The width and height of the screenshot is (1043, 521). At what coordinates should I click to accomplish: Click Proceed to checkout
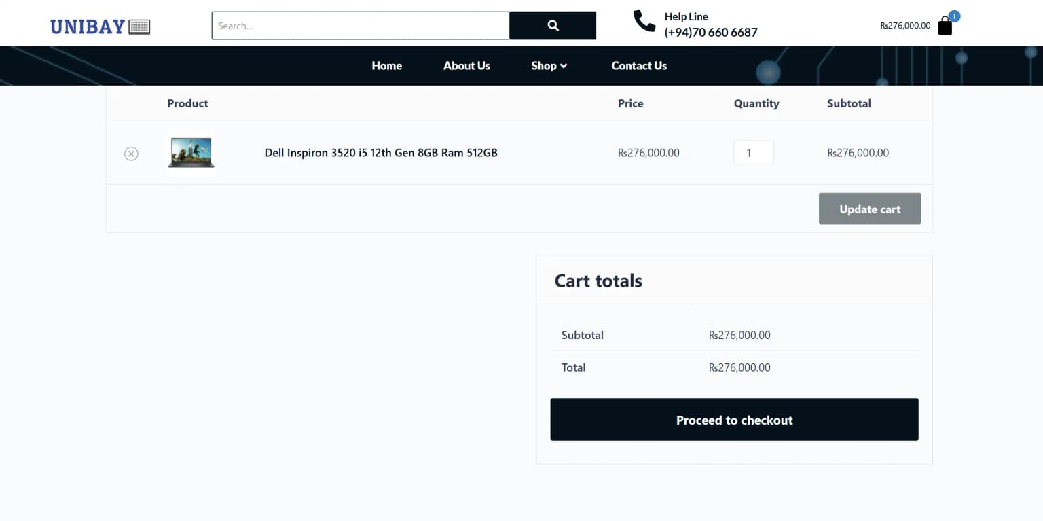pyautogui.click(x=734, y=420)
